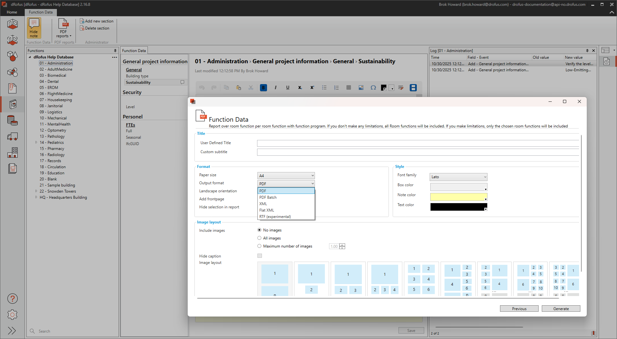Click the Previous button

519,309
